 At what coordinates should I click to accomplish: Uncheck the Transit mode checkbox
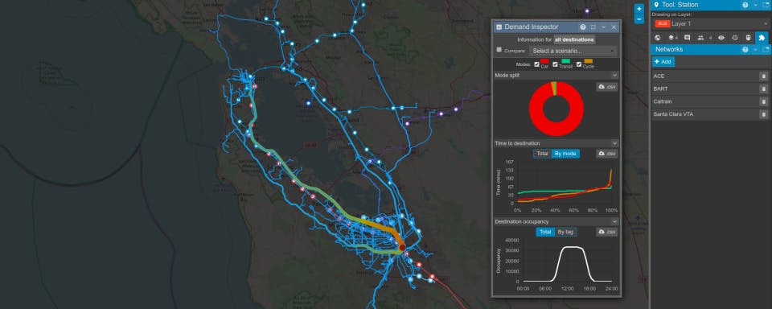coord(556,64)
